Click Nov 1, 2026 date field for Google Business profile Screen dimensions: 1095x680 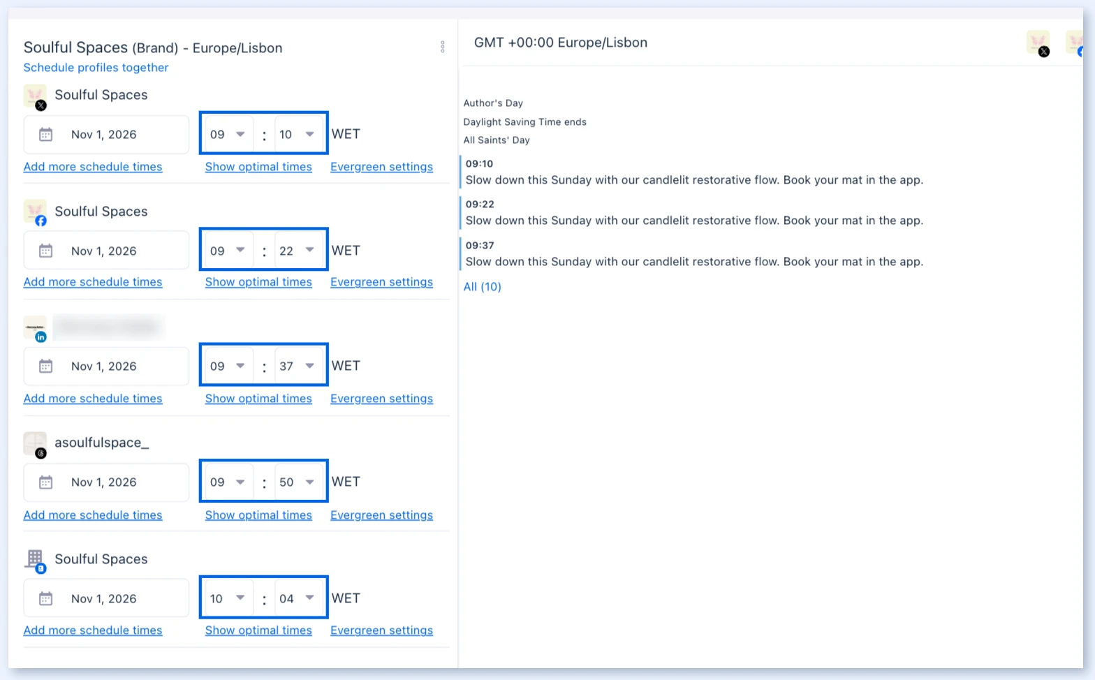pyautogui.click(x=106, y=598)
